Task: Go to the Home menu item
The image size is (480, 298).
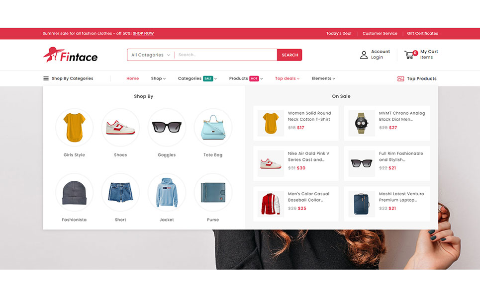Action: tap(132, 78)
